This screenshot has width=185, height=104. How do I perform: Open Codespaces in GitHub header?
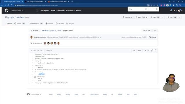click(60, 10)
